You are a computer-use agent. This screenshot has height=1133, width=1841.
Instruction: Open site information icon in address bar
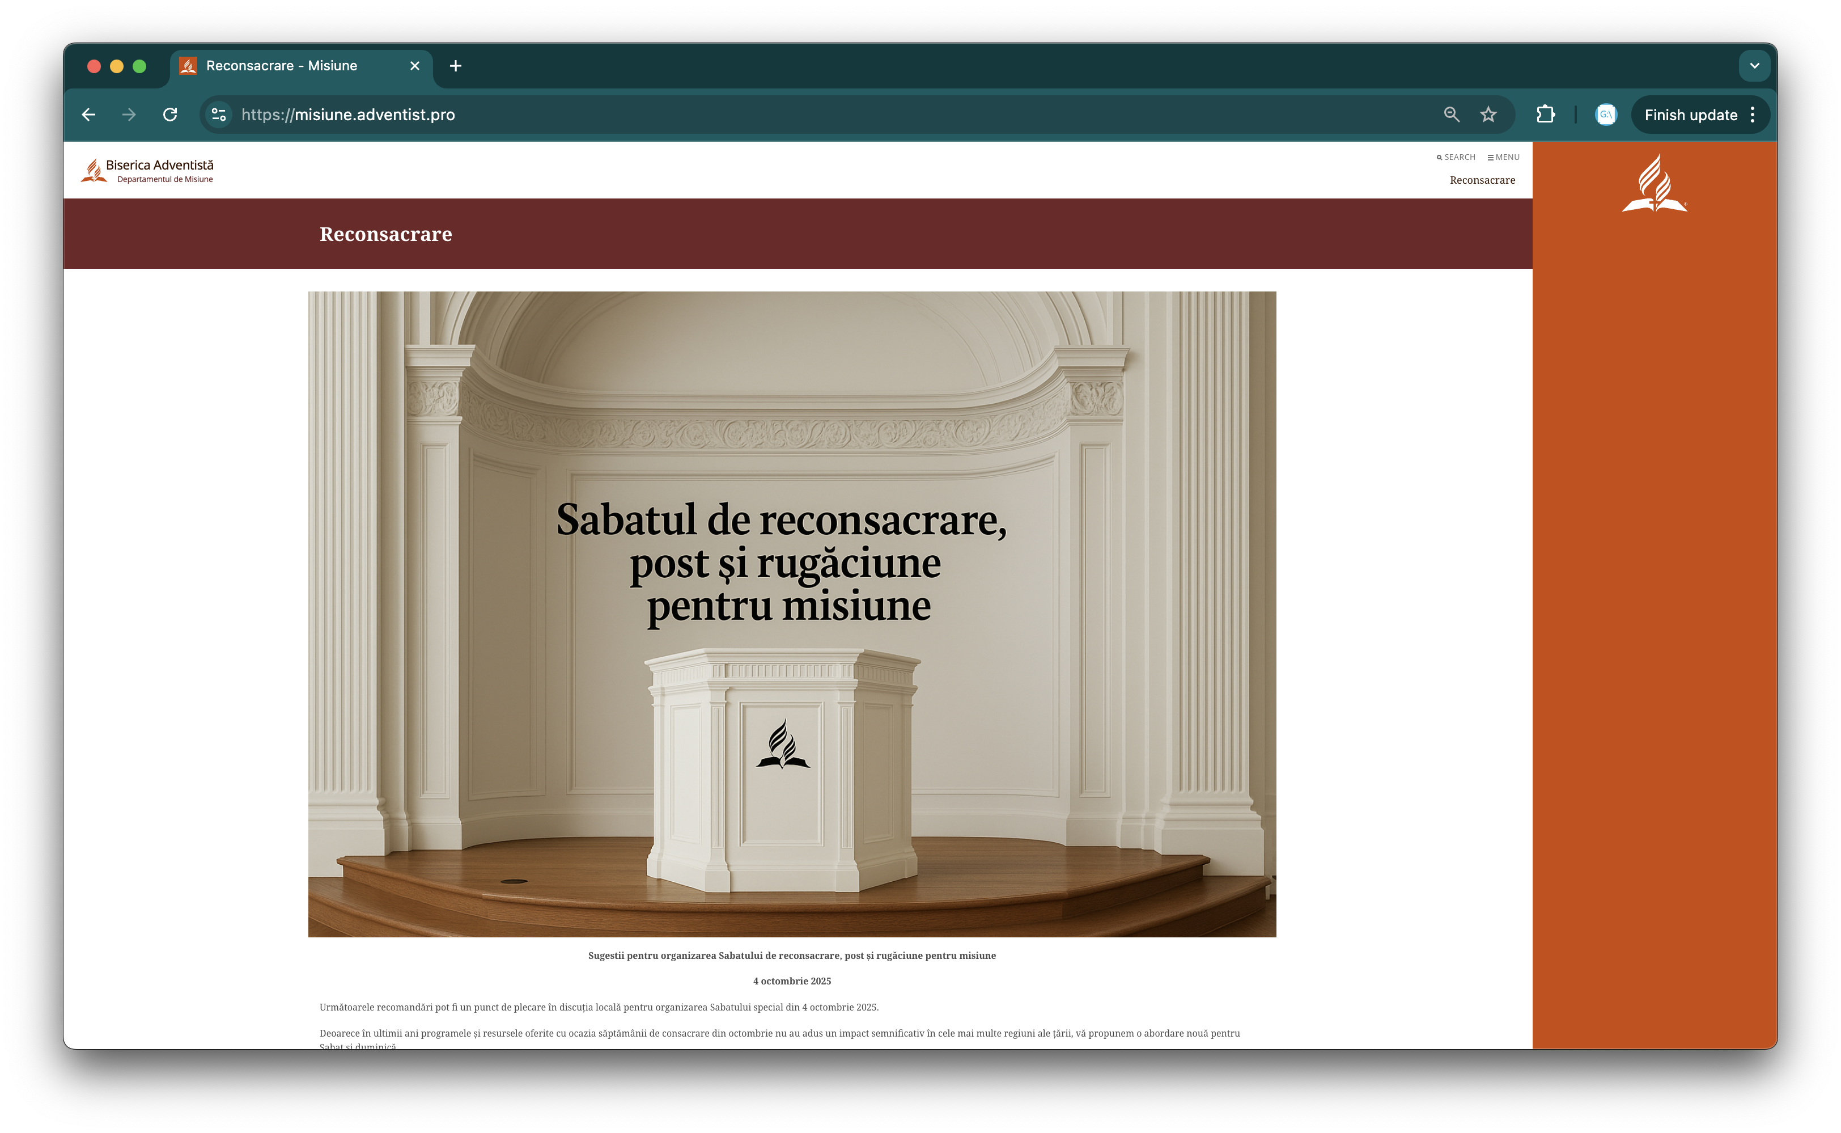click(x=219, y=115)
